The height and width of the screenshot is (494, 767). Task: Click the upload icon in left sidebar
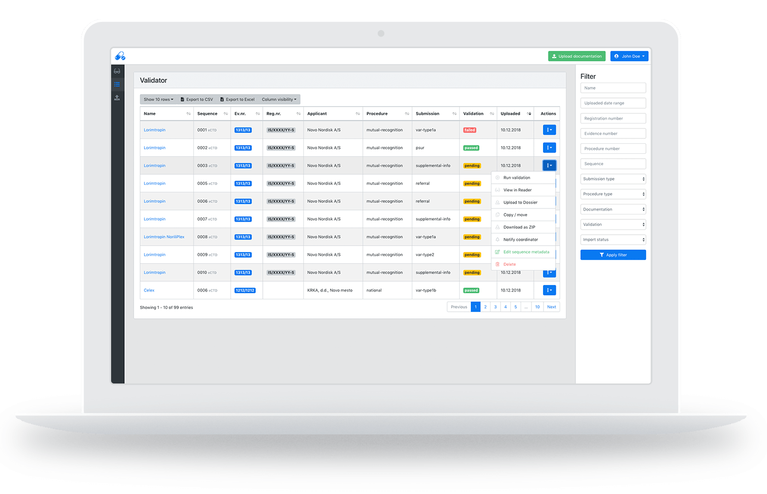117,98
